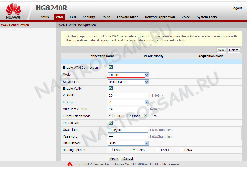The image size is (247, 169).
Task: Click the Logout link
Action: coord(237,8)
